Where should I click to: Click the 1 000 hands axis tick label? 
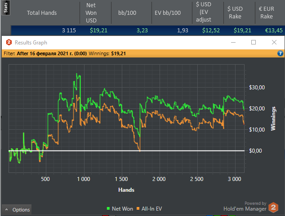[84, 179]
